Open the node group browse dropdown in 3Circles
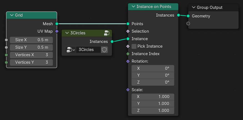 71,50
